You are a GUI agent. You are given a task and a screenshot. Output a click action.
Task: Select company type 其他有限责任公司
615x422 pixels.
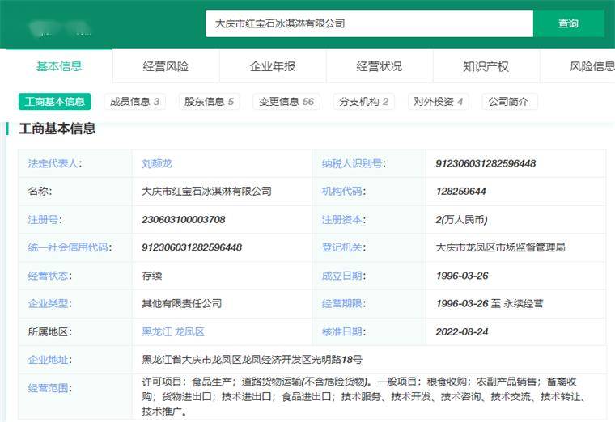click(182, 303)
